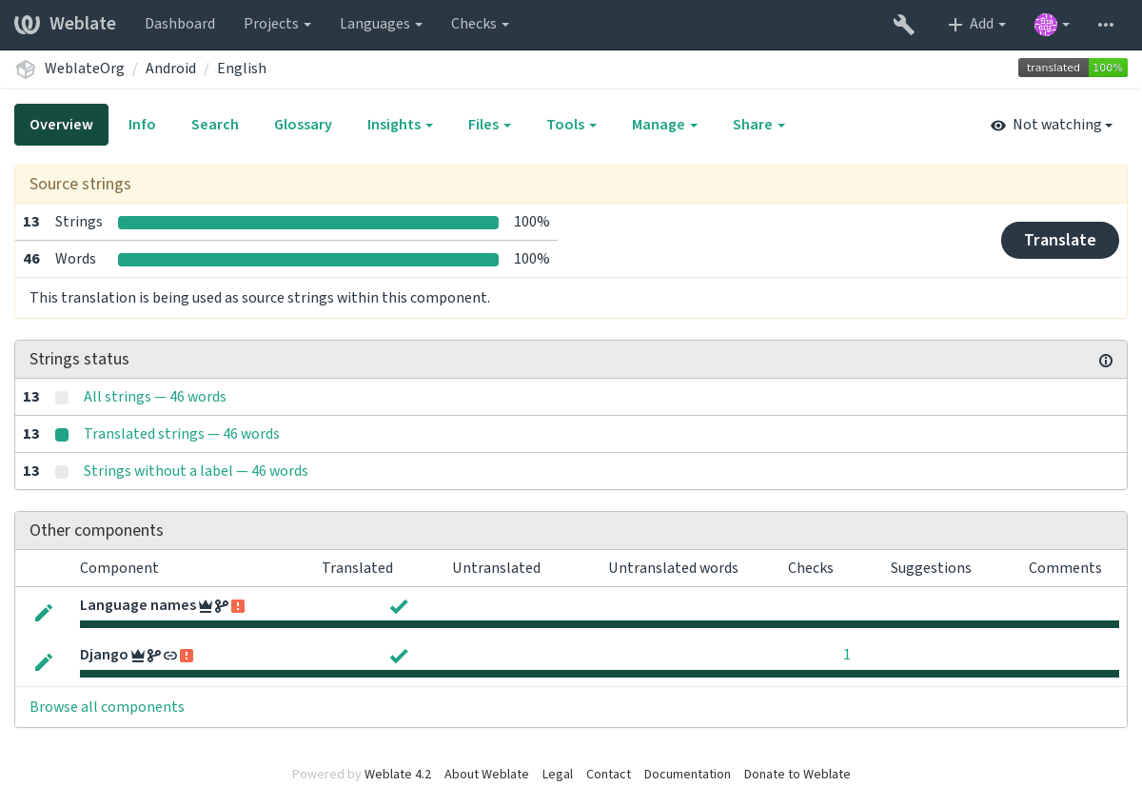Open All strings — 46 words link
The height and width of the screenshot is (806, 1142).
(155, 397)
